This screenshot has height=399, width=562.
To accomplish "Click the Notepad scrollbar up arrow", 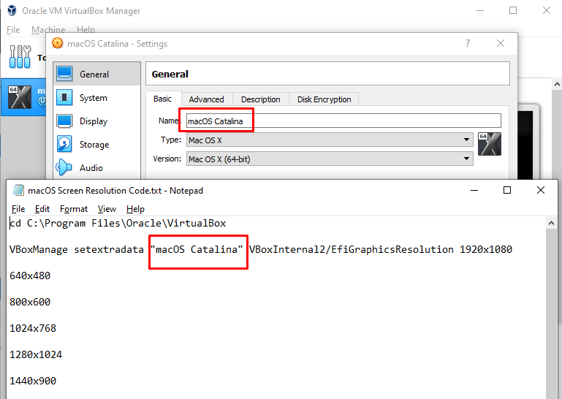I will (x=551, y=223).
